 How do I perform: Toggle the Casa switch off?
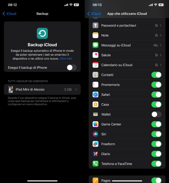(156, 104)
